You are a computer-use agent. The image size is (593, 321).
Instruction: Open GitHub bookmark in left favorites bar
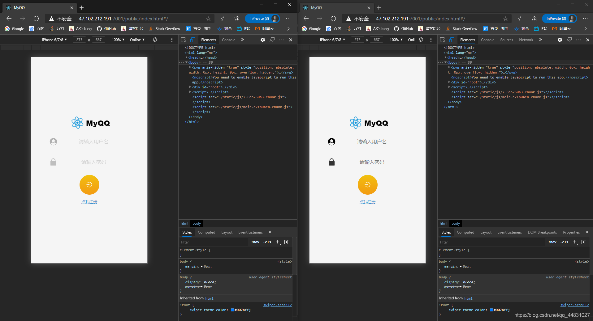(x=106, y=29)
